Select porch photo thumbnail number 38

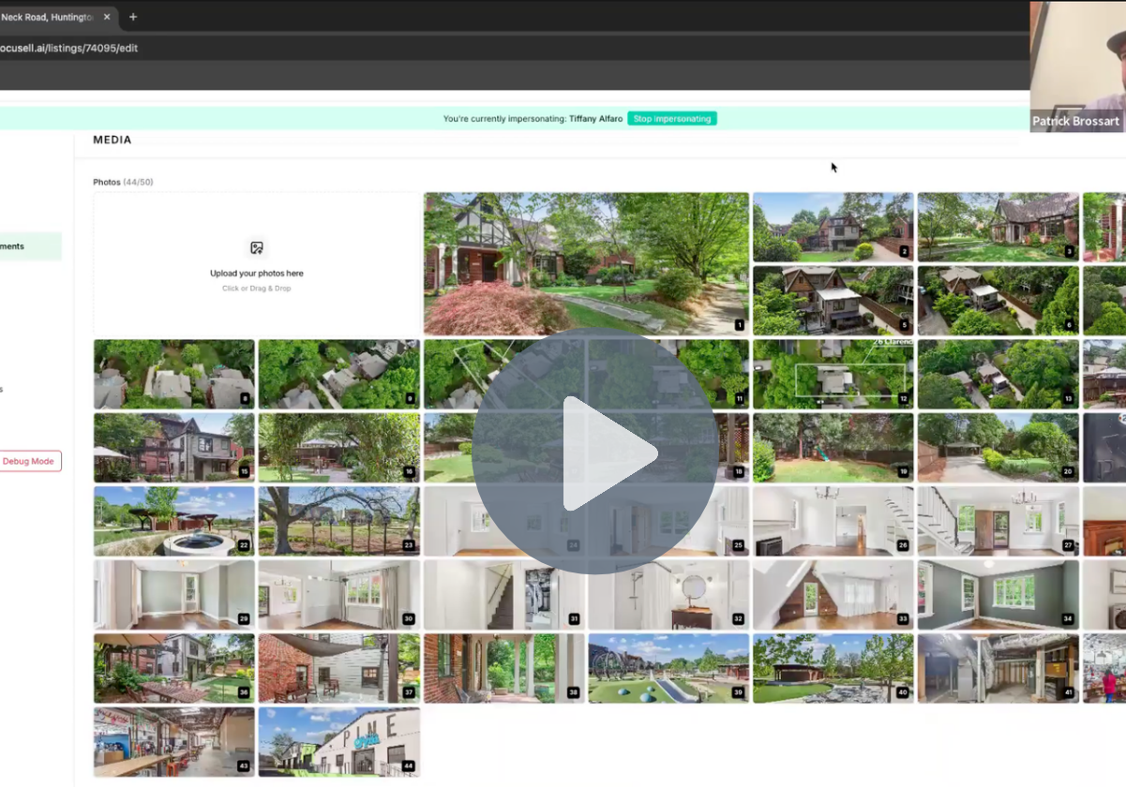pos(504,668)
